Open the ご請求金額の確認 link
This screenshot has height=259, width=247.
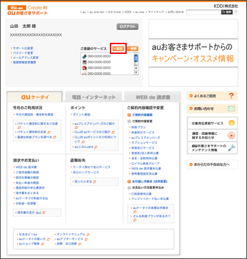[27, 173]
